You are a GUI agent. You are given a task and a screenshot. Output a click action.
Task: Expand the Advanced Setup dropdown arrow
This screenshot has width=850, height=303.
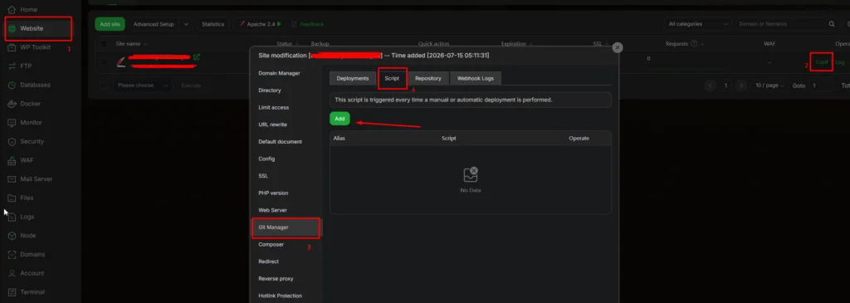[186, 24]
